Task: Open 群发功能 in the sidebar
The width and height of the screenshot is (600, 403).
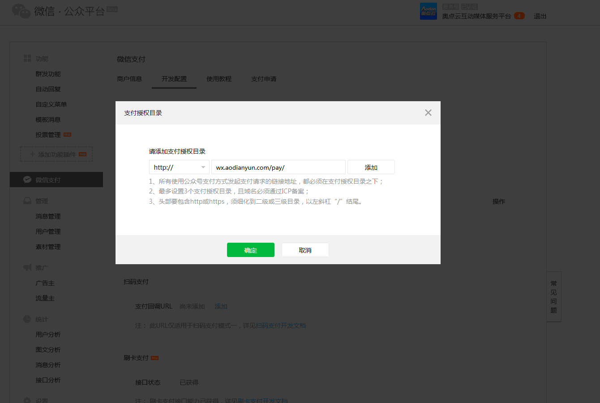Action: (48, 74)
